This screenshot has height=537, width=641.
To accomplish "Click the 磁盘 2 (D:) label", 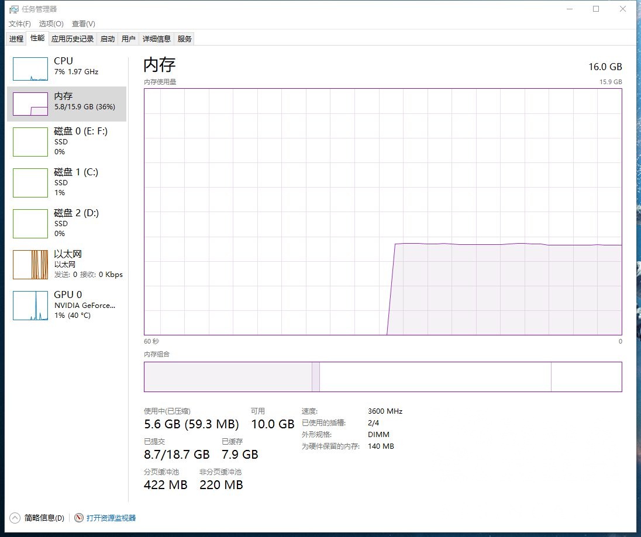I will [77, 213].
